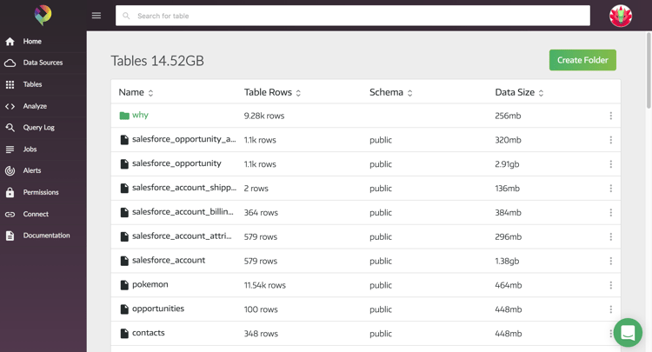Navigate to Alerts section
This screenshot has height=352, width=652.
[x=32, y=170]
